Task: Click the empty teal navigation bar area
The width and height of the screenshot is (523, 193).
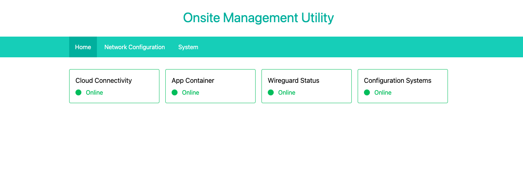Action: point(333,47)
